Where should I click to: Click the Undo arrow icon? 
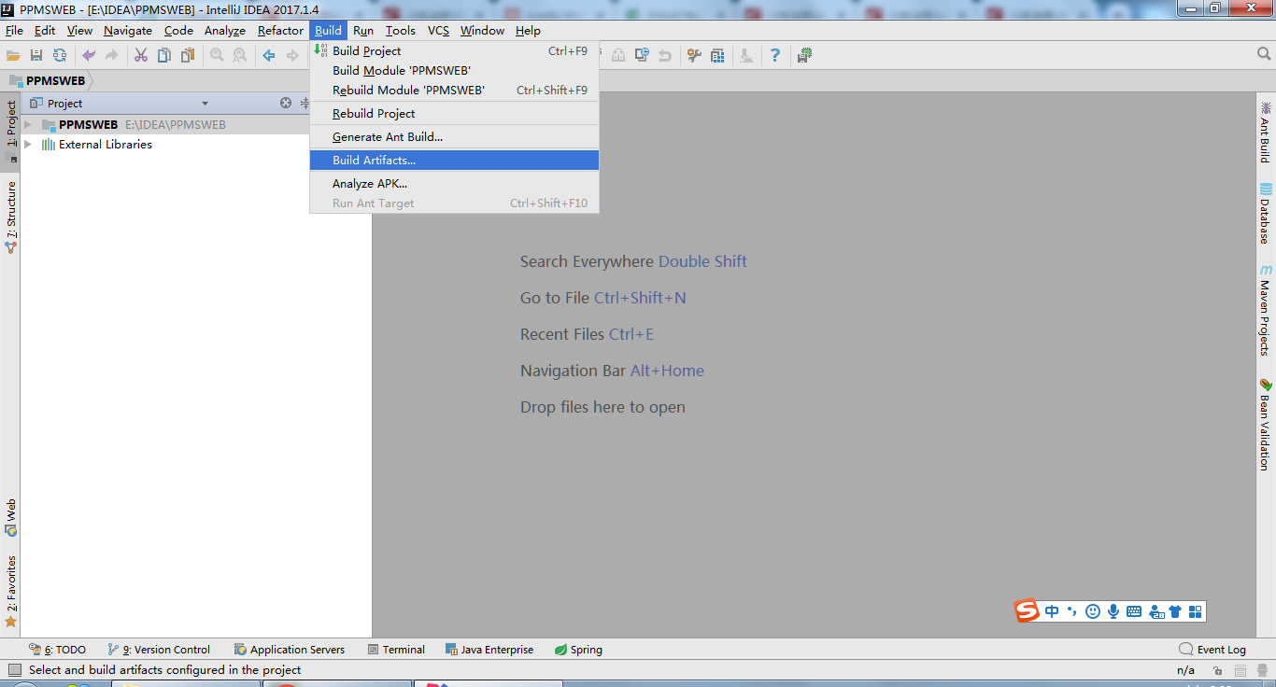click(89, 56)
